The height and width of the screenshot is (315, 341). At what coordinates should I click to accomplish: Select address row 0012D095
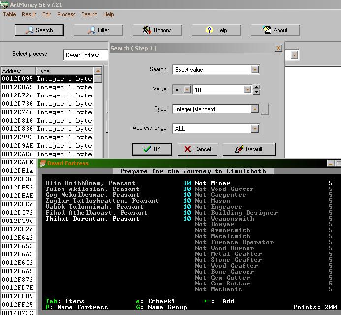pos(47,79)
